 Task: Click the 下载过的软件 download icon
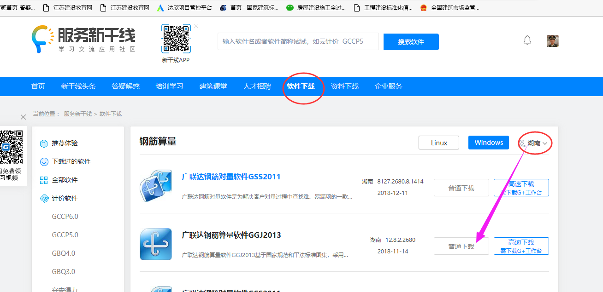(x=44, y=162)
